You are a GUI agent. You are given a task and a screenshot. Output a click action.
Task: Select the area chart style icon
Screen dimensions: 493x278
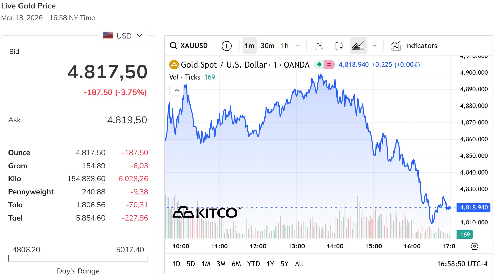pos(358,46)
